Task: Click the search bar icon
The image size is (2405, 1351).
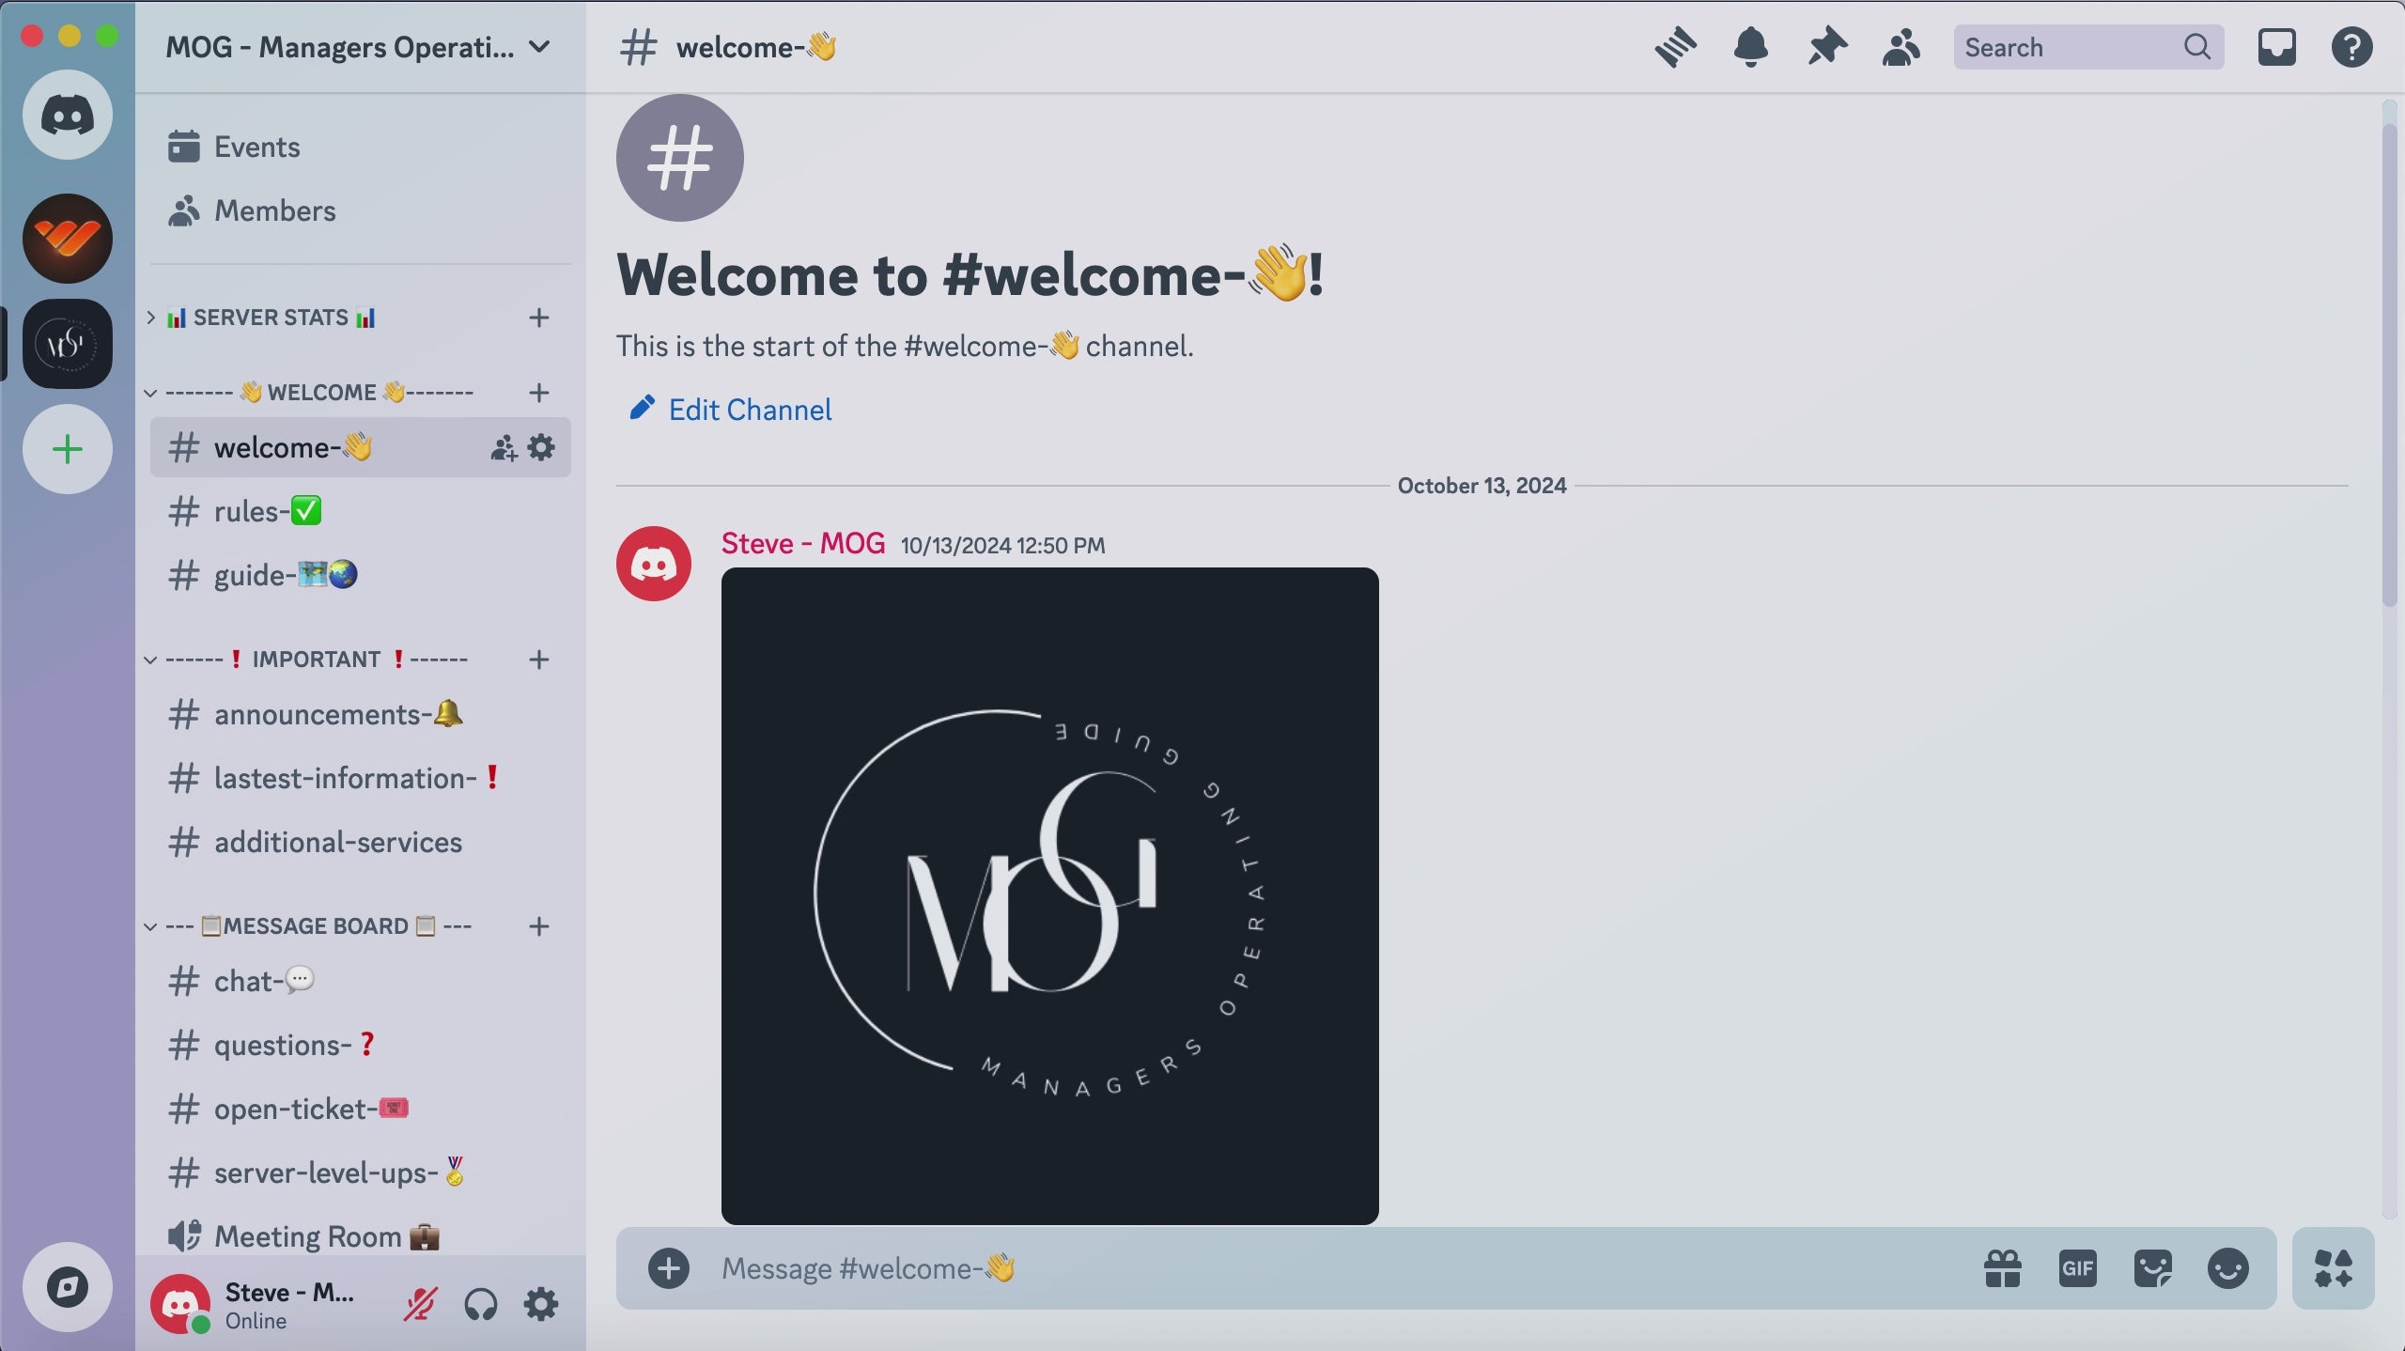Action: click(2198, 46)
